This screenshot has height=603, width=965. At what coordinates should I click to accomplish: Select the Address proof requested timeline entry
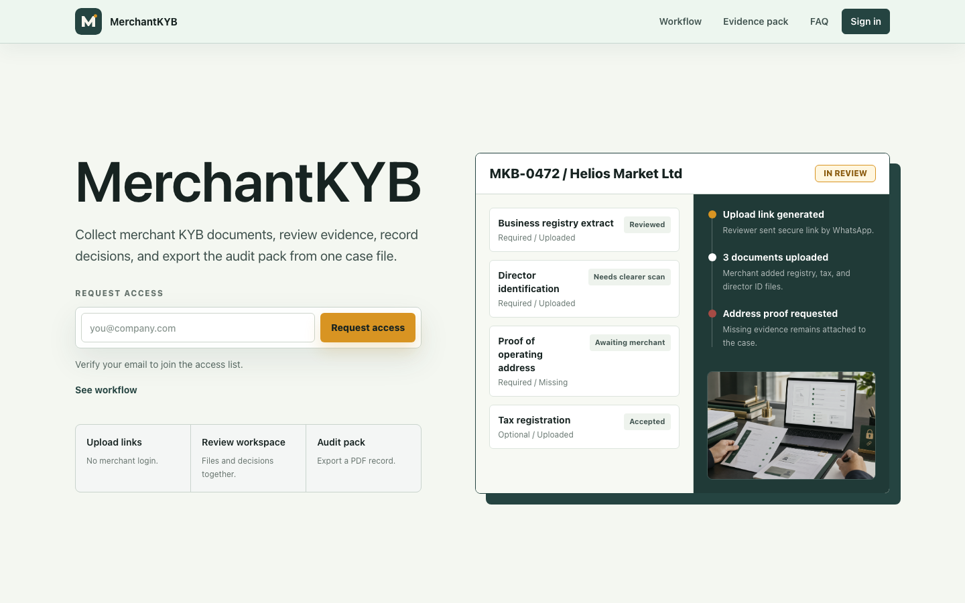click(x=791, y=328)
